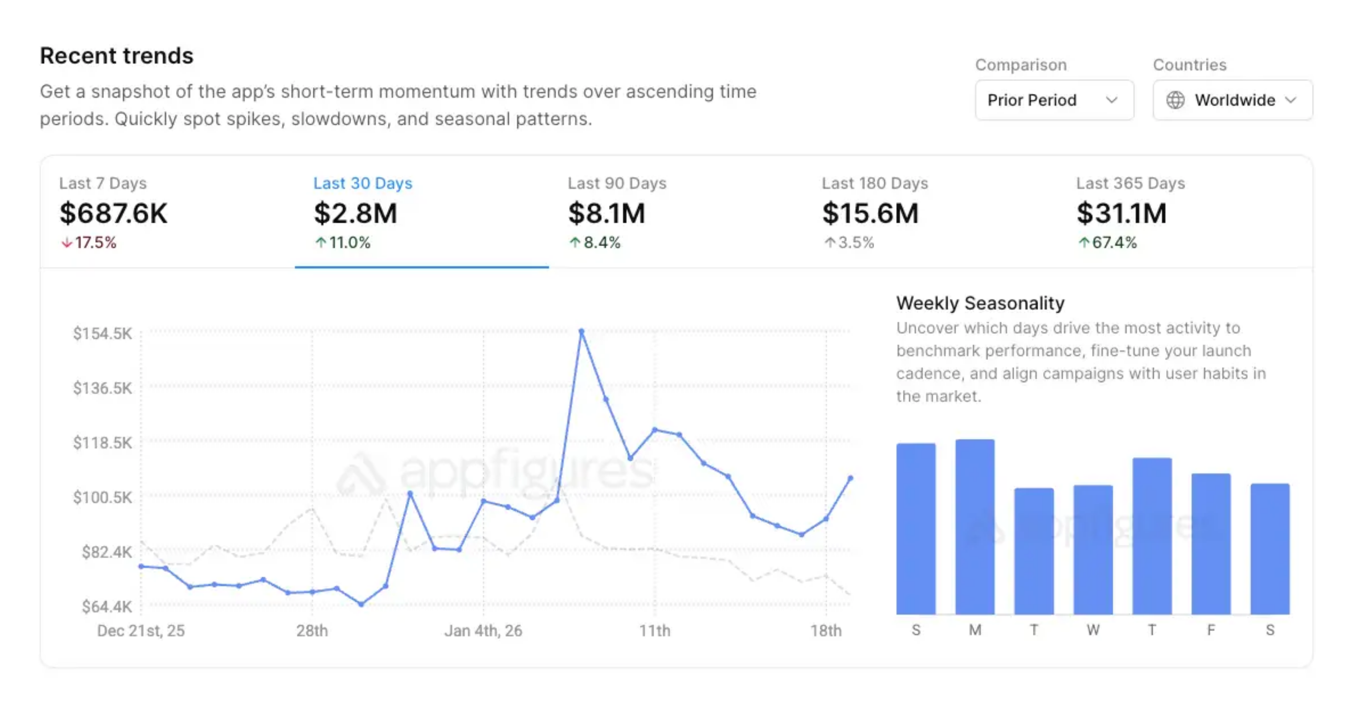
Task: Click the green up arrow beside 8.4%
Action: [575, 243]
